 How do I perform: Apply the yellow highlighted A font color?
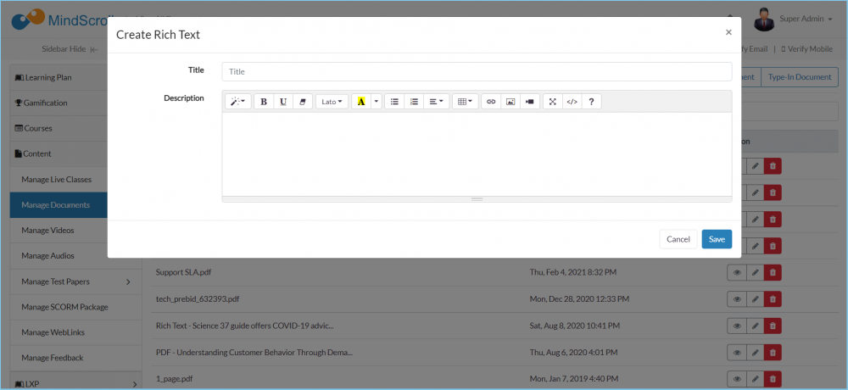[x=361, y=102]
